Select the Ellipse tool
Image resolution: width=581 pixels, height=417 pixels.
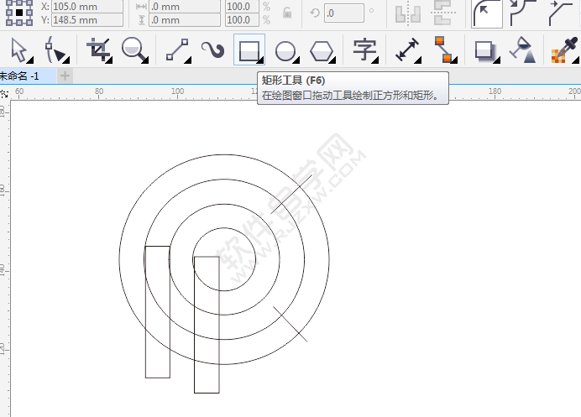coord(285,51)
